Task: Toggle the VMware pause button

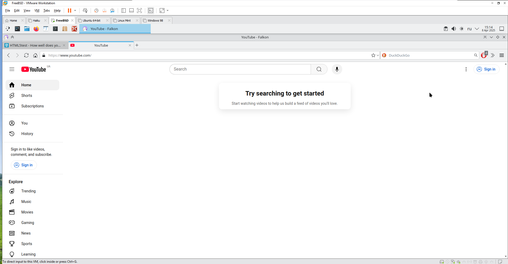Action: (x=70, y=11)
